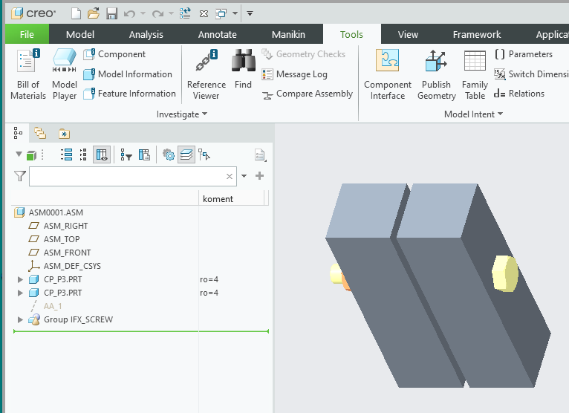
Task: Open Compare Assembly command
Action: pyautogui.click(x=307, y=94)
